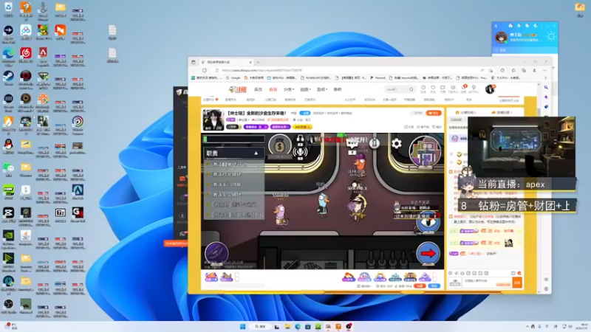
Task: Expand the 视频 dropdown menu
Action: click(305, 89)
